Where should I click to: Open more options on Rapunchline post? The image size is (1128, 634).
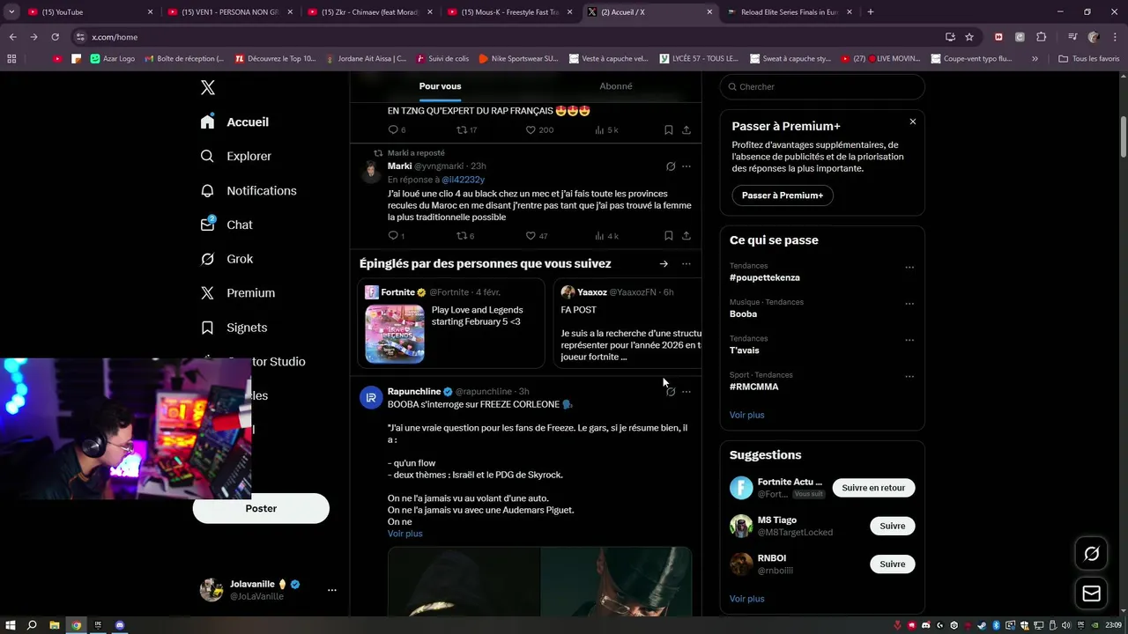click(x=686, y=392)
